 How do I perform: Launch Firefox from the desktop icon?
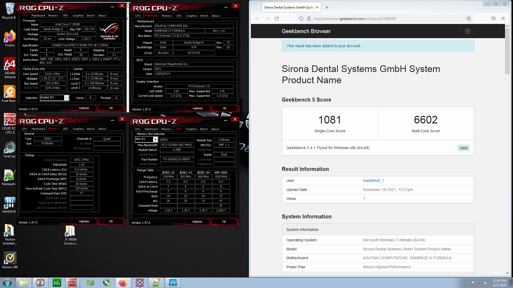[10, 38]
